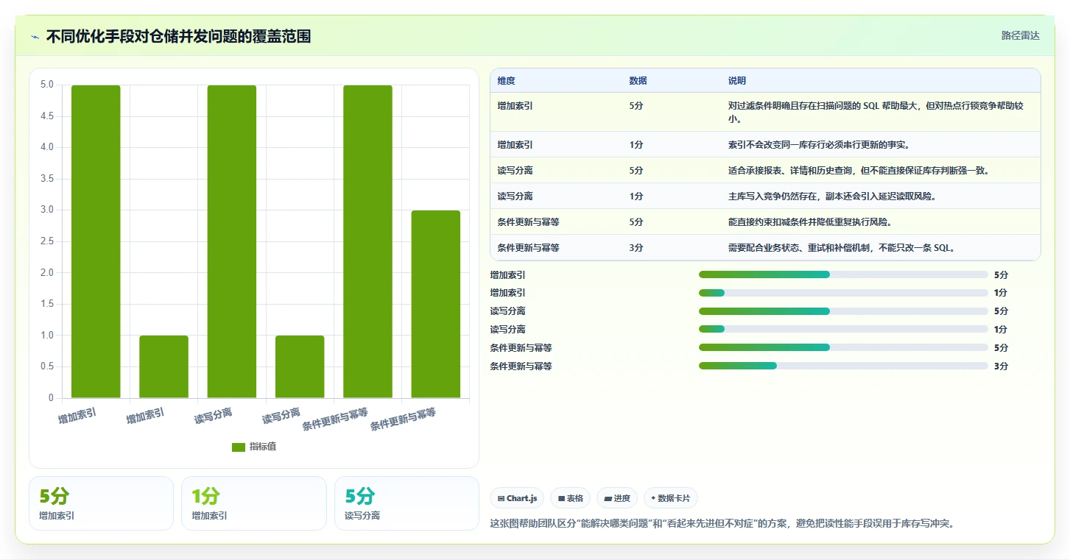Screen dimensions: 1070x560
Task: Click the 2.5 y-axis label on the chart
Action: (47, 241)
